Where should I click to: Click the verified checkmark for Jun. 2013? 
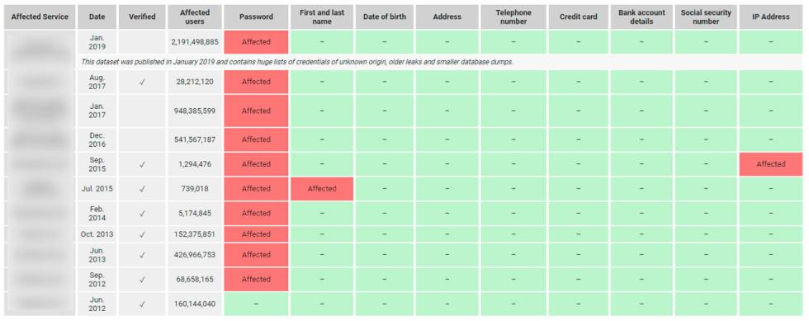coord(142,255)
